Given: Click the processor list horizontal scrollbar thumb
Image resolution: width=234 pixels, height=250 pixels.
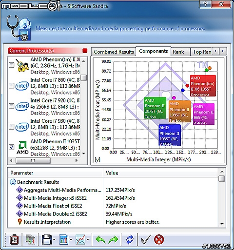Looking at the screenshot, I should 33,160.
